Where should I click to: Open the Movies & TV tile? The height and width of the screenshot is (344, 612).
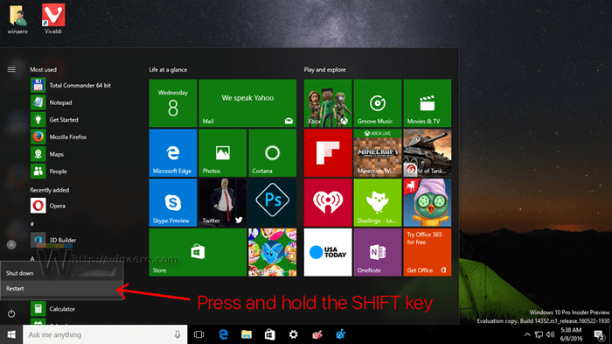click(427, 103)
